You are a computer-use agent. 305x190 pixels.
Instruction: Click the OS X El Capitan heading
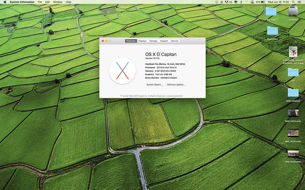[x=161, y=54]
